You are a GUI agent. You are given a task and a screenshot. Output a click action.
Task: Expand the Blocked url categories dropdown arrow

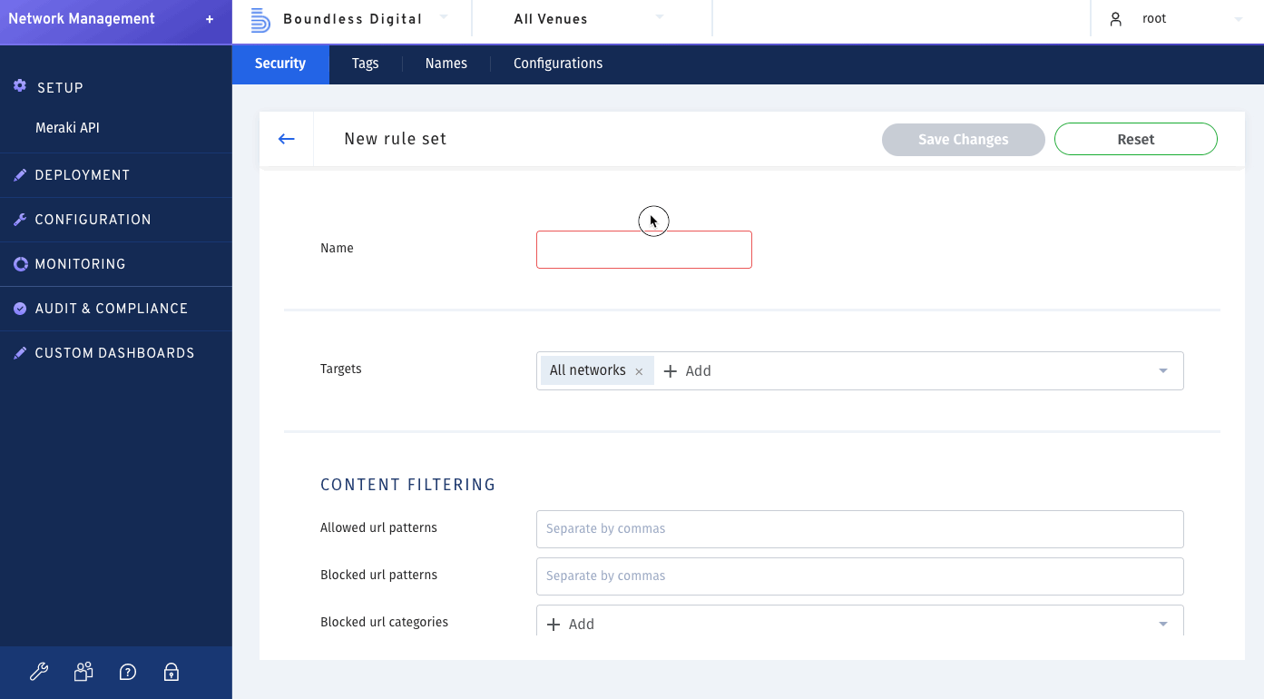(x=1163, y=625)
